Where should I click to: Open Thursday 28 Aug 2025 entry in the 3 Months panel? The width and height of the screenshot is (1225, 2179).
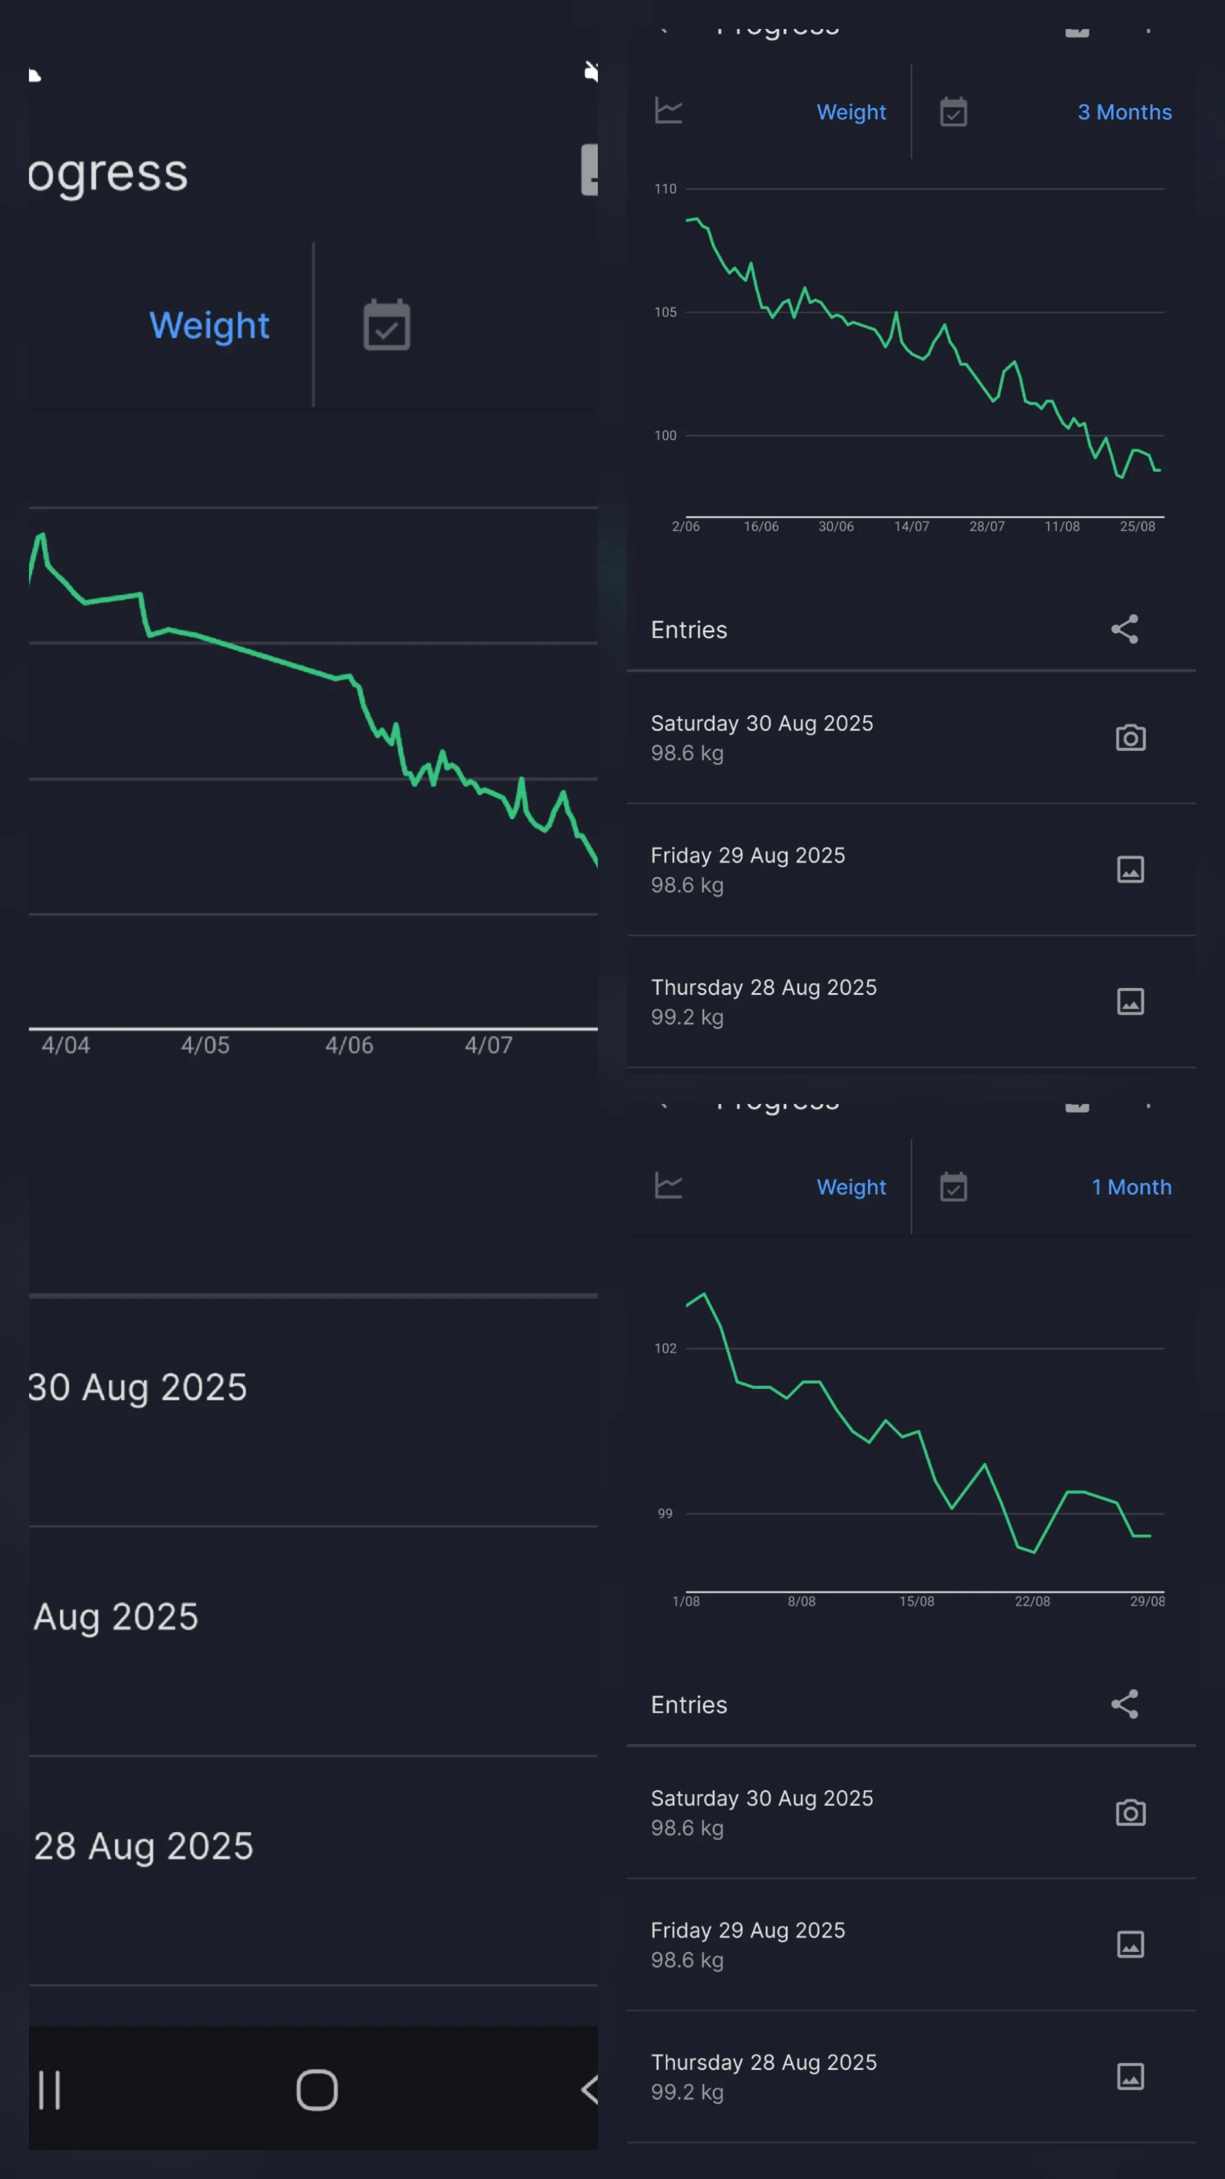pos(763,1002)
